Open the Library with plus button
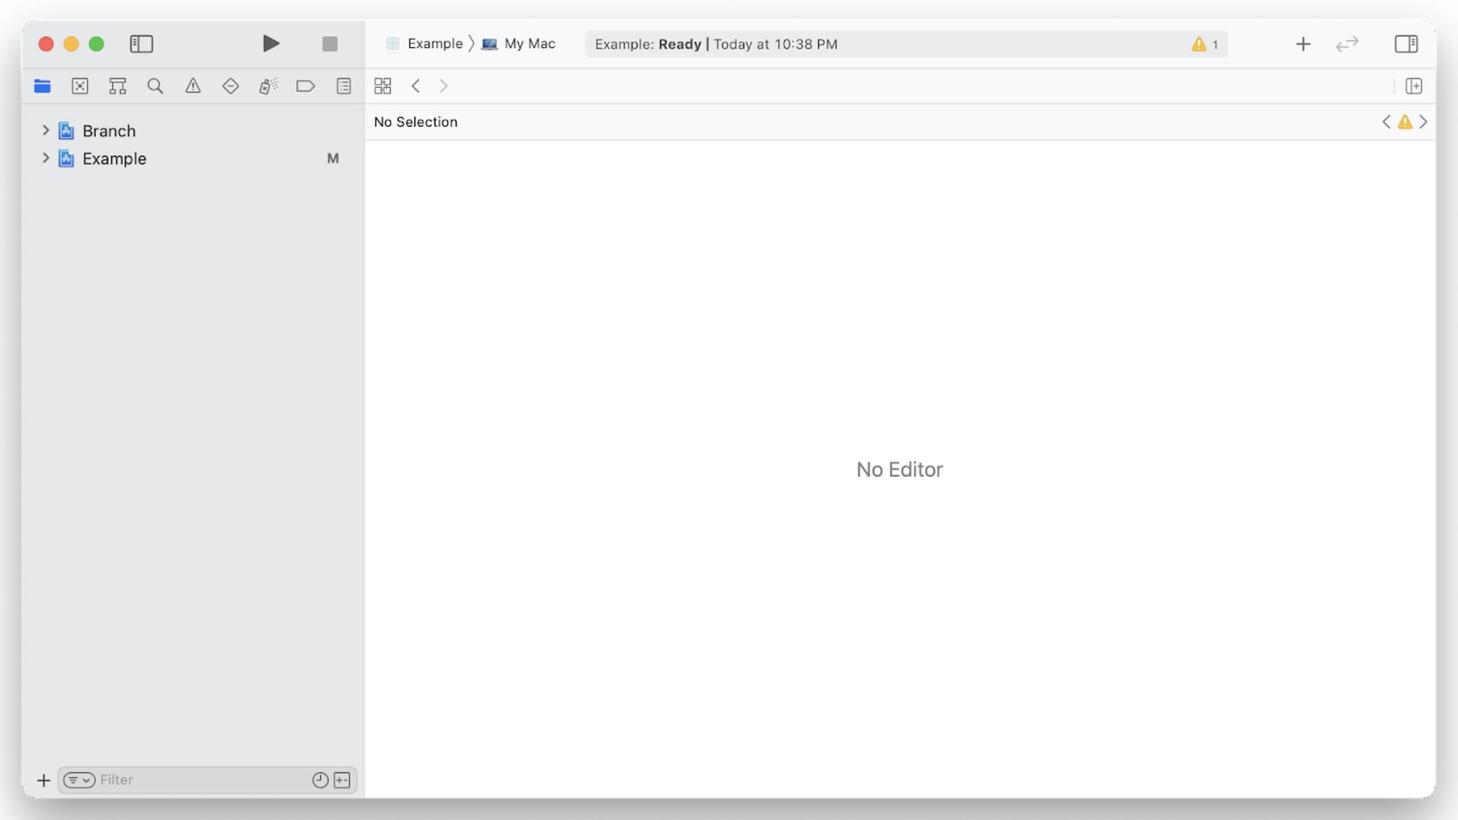 tap(1303, 44)
